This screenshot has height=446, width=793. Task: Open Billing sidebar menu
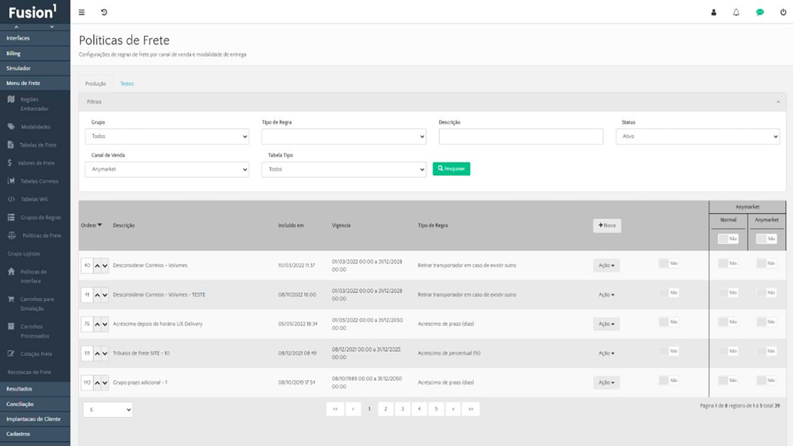[x=35, y=53]
